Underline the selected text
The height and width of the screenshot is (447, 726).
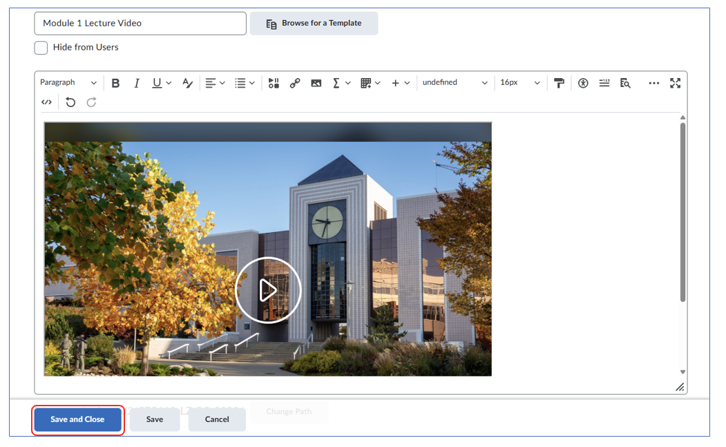pyautogui.click(x=157, y=83)
